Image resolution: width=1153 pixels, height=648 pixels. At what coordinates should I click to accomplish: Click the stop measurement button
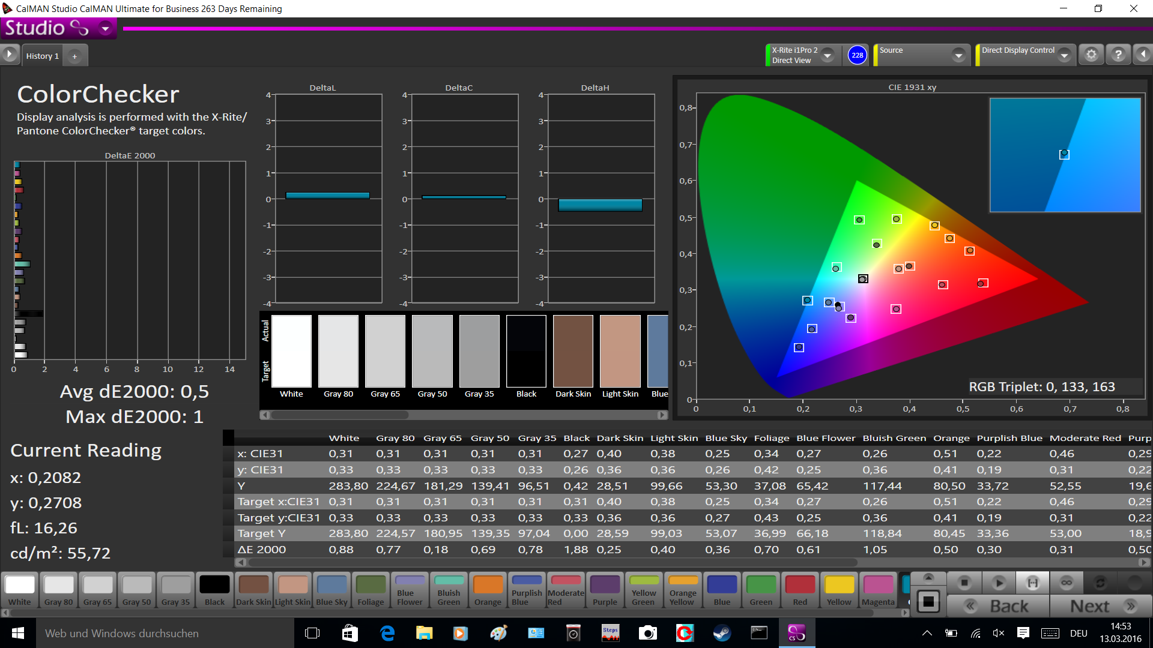(964, 583)
